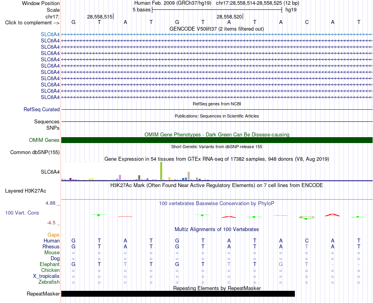Click the orange 'Gaps' label
Image resolution: width=373 pixels, height=303 pixels.
click(53, 235)
